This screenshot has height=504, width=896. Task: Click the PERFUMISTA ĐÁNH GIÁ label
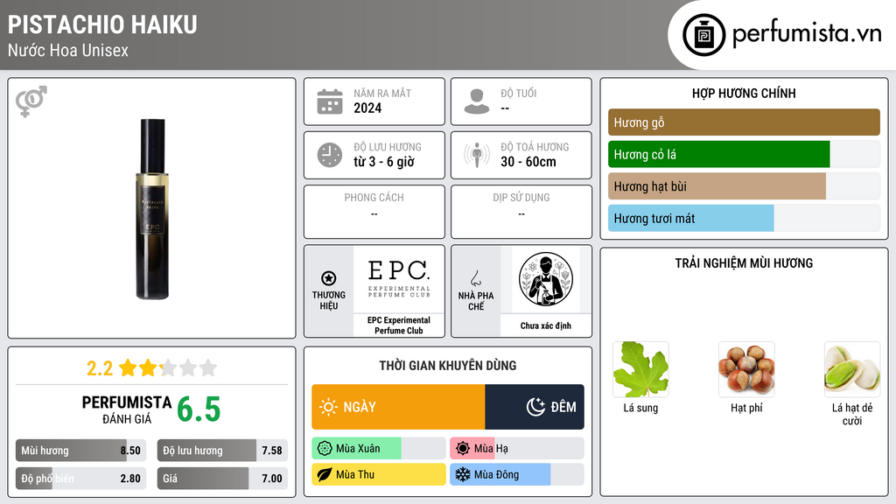pyautogui.click(x=127, y=409)
